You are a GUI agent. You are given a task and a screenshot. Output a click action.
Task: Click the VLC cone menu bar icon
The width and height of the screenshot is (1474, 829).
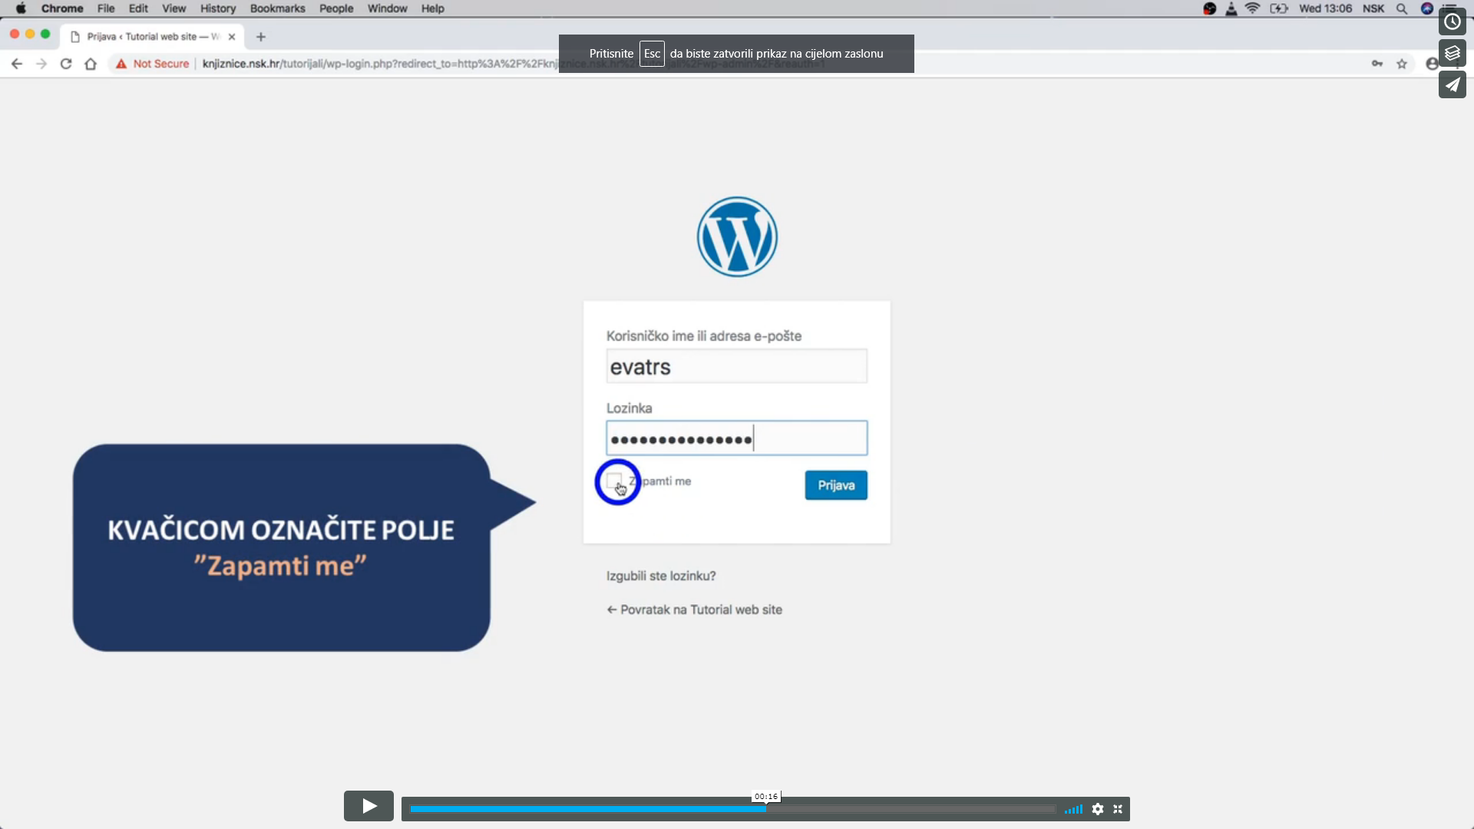(x=1231, y=8)
